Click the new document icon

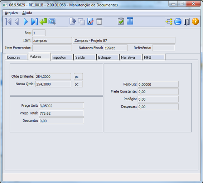click(73, 21)
